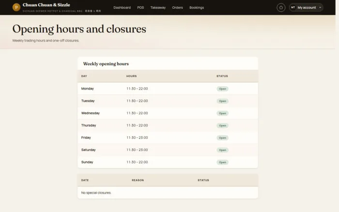The height and width of the screenshot is (212, 339).
Task: Click the Opening hours and closures title
Action: (79, 29)
